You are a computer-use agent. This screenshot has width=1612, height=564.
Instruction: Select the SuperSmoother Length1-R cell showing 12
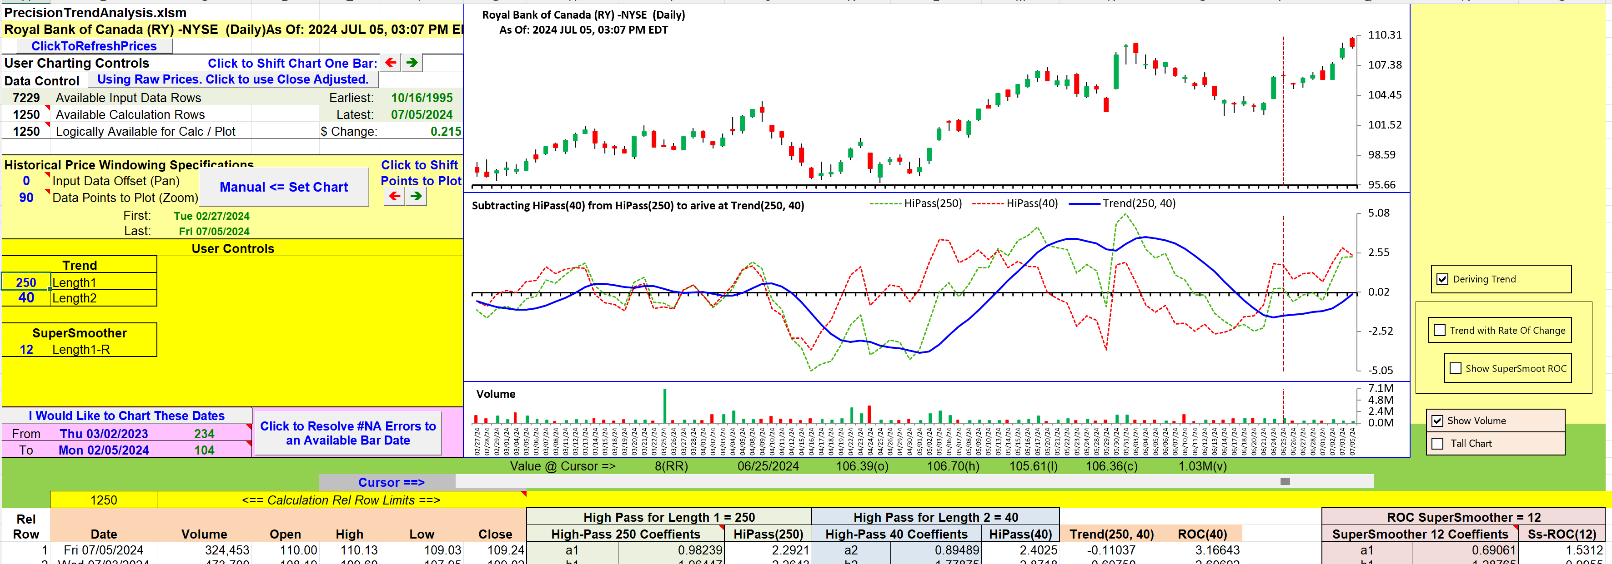point(25,350)
